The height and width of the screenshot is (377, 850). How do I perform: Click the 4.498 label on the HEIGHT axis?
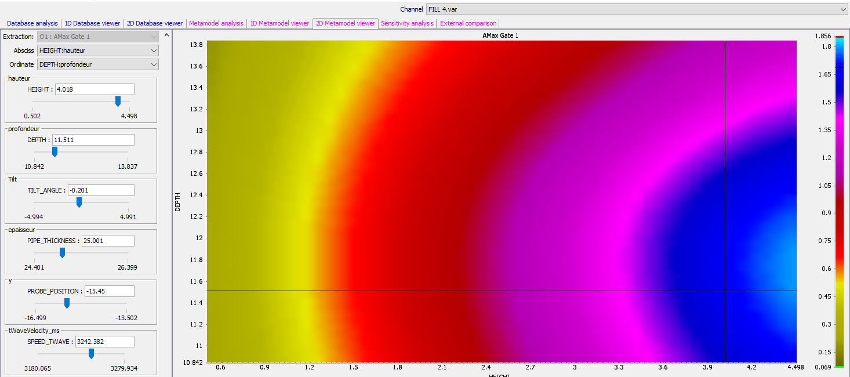click(797, 367)
